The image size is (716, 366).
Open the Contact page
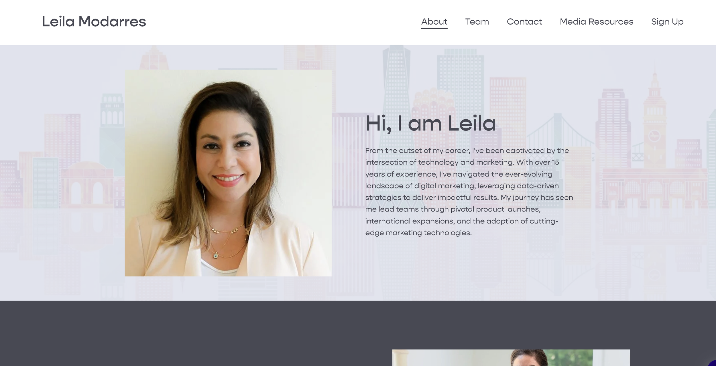pos(524,22)
